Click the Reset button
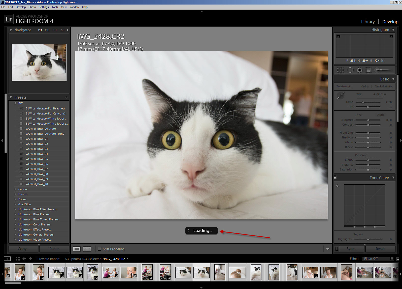The height and width of the screenshot is (289, 402). click(380, 249)
